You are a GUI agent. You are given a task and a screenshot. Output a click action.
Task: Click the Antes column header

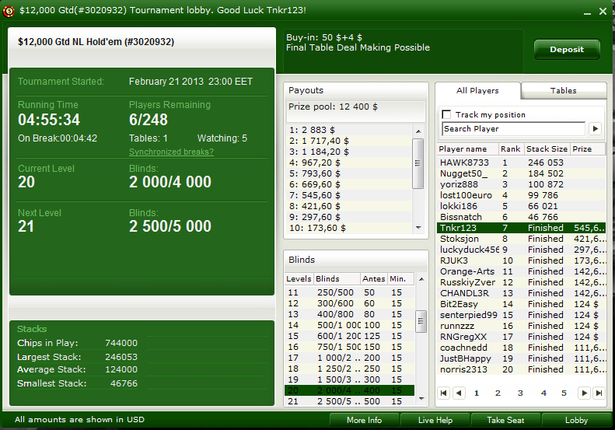373,279
